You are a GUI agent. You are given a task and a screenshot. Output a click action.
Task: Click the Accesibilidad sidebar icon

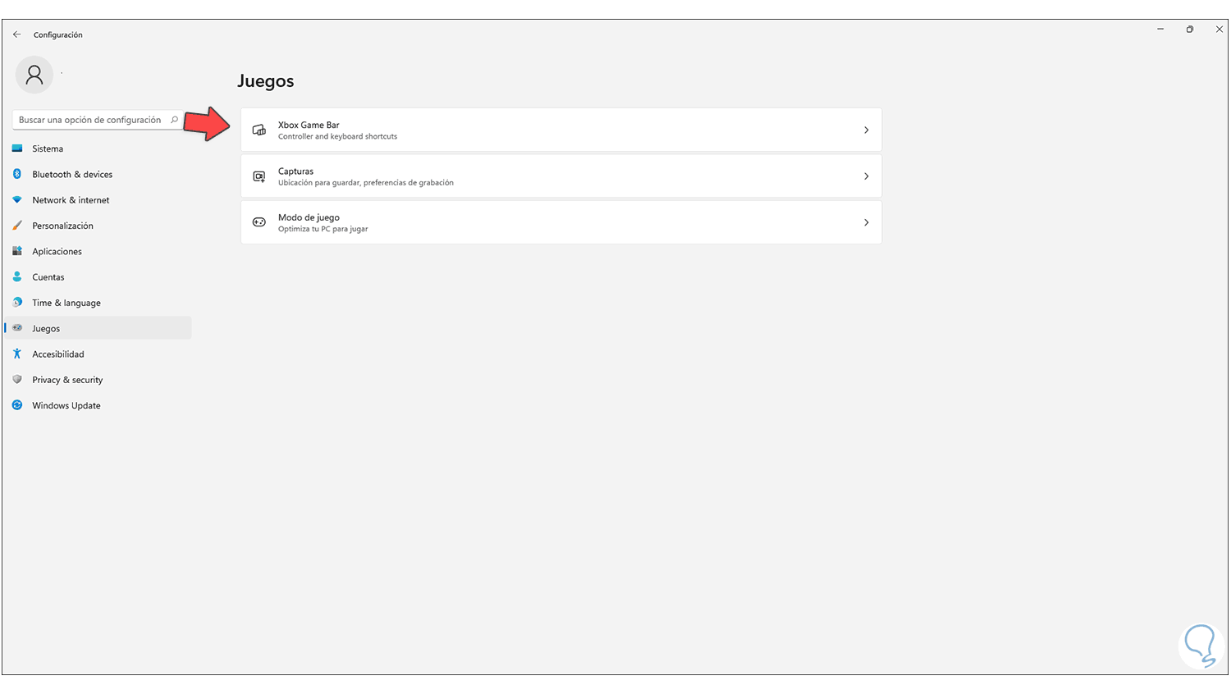pos(17,354)
